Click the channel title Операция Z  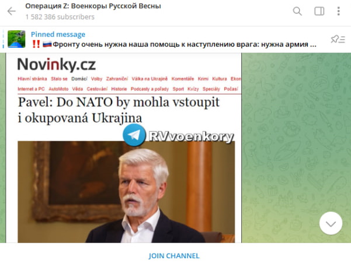coord(93,6)
